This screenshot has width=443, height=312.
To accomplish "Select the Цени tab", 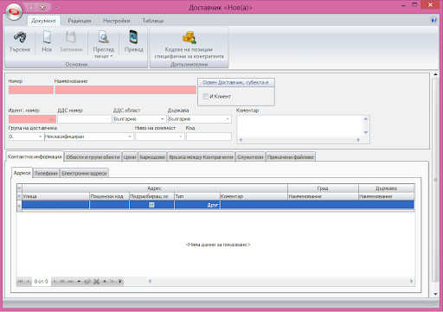I will coord(130,157).
